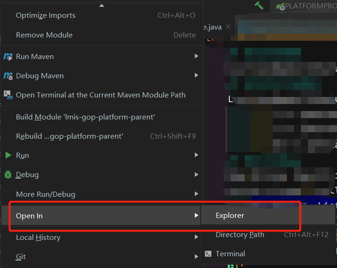Expand the arrow next to Debug Maven
Screen dimensions: 337x268
(196, 75)
